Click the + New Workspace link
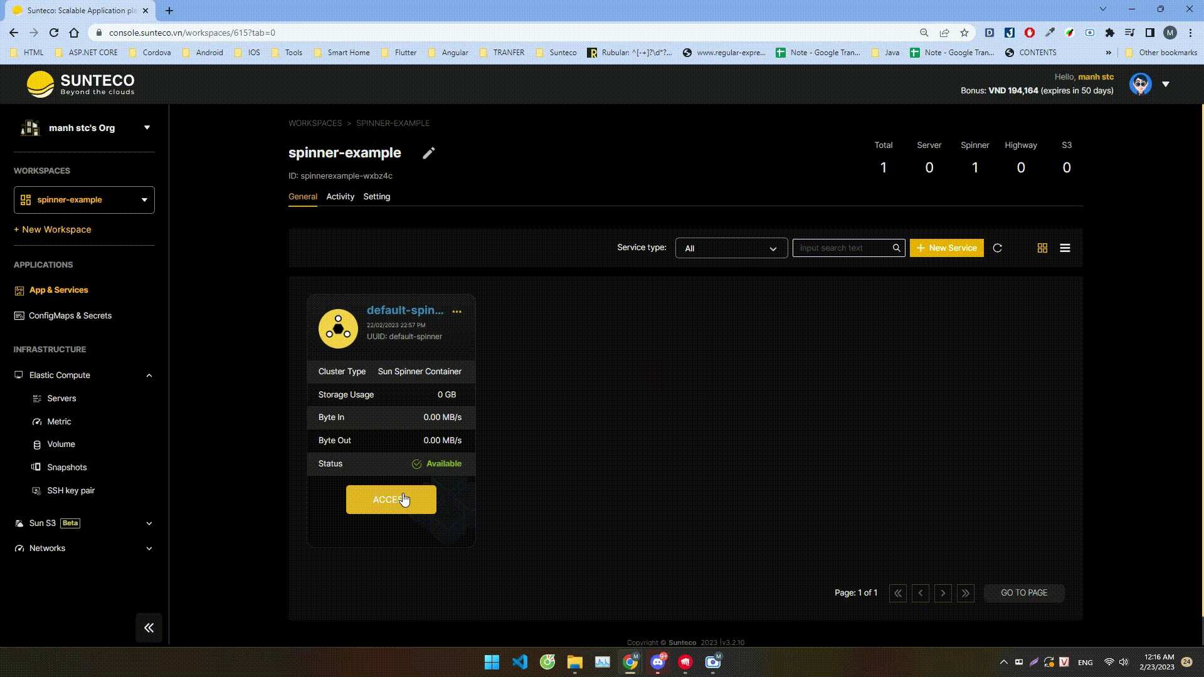This screenshot has width=1204, height=677. (x=53, y=229)
